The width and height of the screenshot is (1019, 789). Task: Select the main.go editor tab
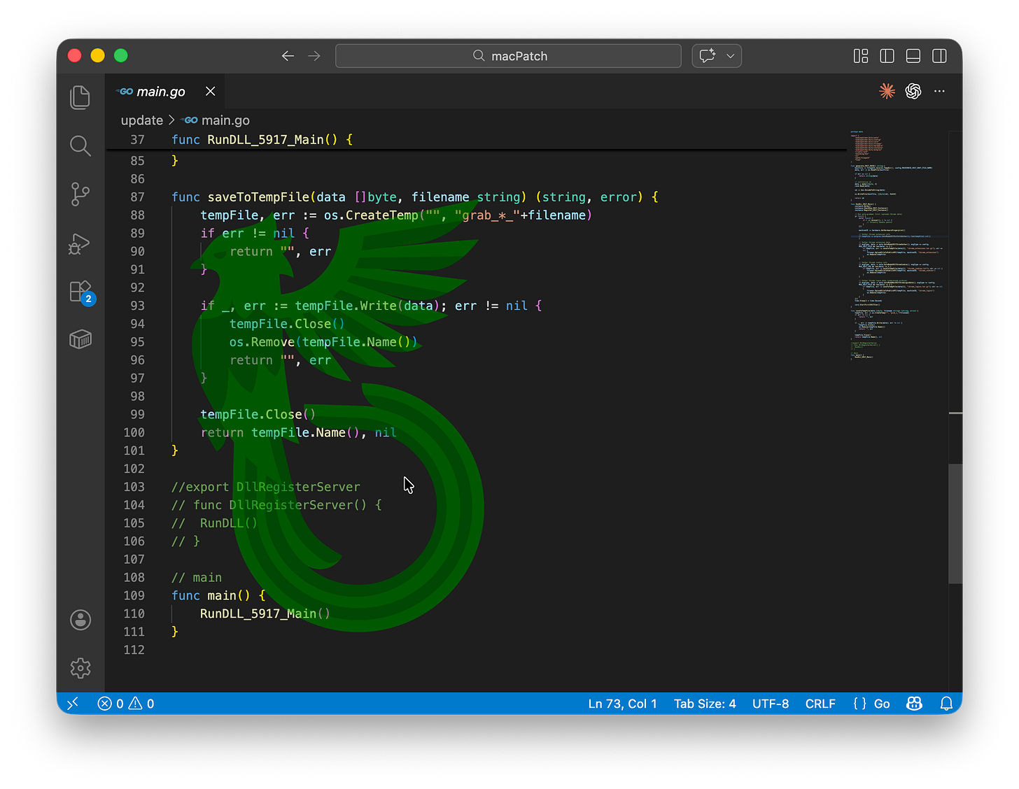click(x=160, y=92)
